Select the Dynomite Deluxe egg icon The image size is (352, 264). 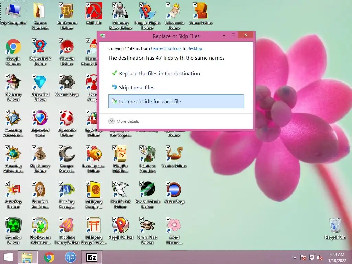pyautogui.click(x=67, y=118)
